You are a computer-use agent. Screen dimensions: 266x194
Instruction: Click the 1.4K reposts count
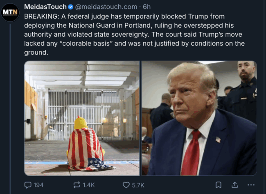(x=89, y=185)
